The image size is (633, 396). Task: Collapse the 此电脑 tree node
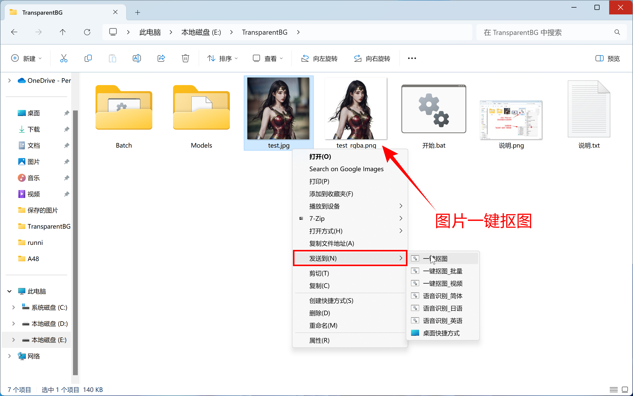point(9,291)
